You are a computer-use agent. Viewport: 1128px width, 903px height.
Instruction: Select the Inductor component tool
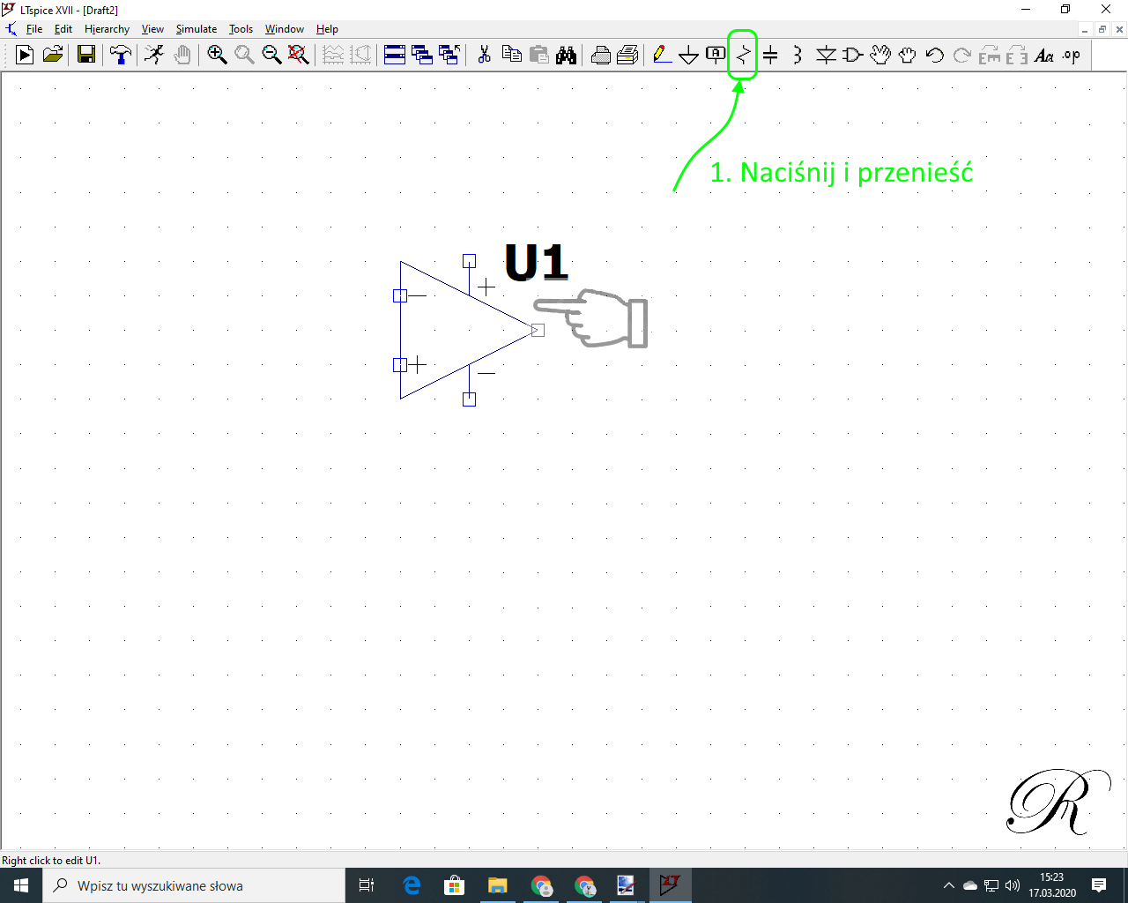[x=798, y=56]
